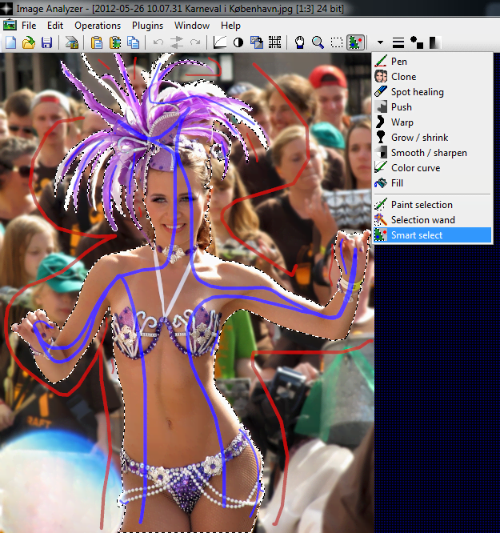The image size is (500, 533).
Task: Click the half-filled circle contrast icon
Action: coord(238,42)
